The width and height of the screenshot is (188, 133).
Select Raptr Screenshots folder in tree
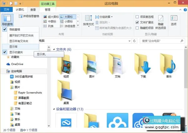click(28, 93)
